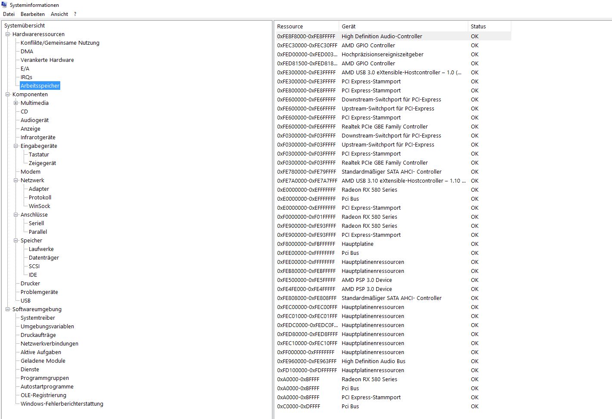This screenshot has height=419, width=612.
Task: Select Modem tree item
Action: [x=31, y=171]
